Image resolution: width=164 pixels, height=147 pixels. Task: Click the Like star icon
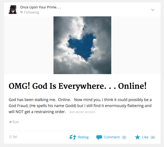click(137, 137)
